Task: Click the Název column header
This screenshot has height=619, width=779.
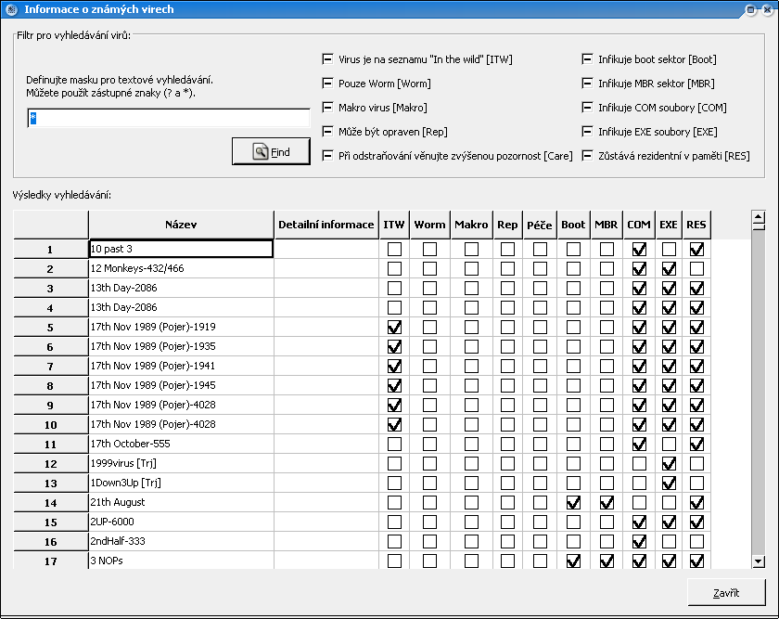Action: click(181, 225)
